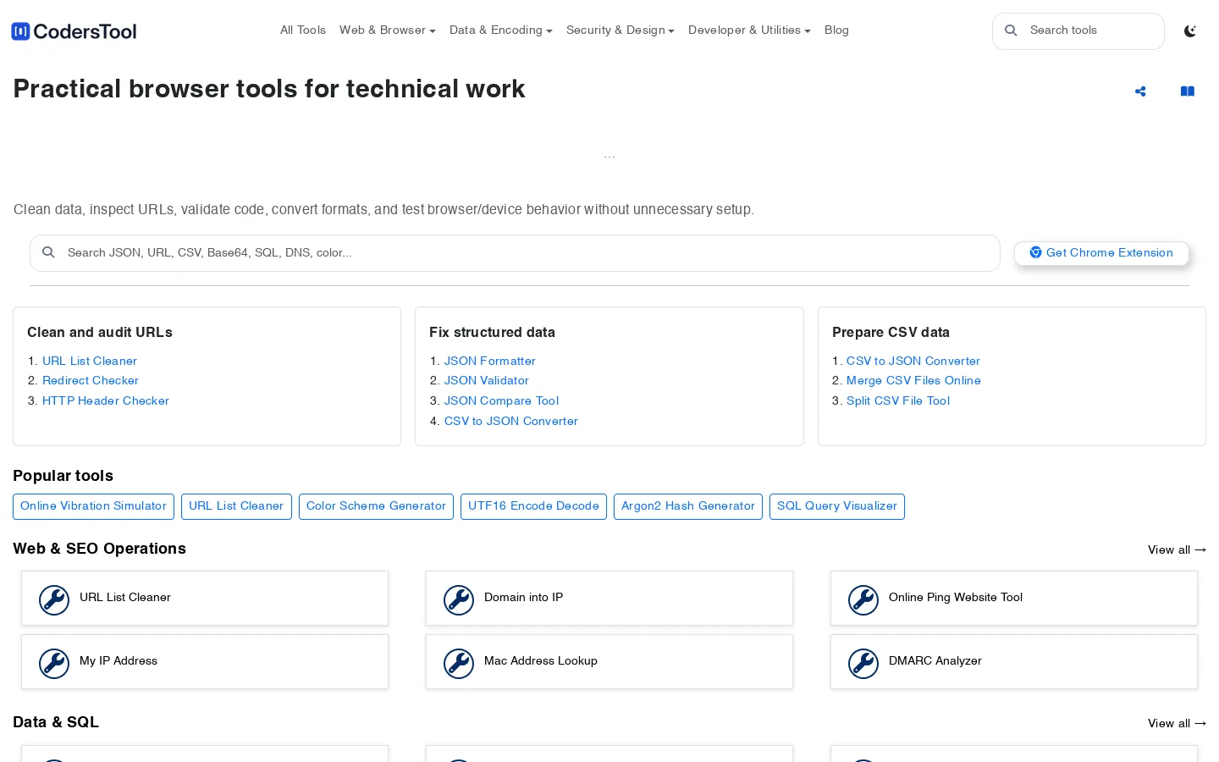Select the URL List Cleaner popular tag

pos(236,506)
